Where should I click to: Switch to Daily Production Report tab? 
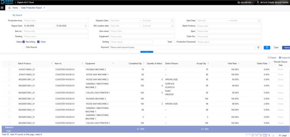(x=31, y=8)
